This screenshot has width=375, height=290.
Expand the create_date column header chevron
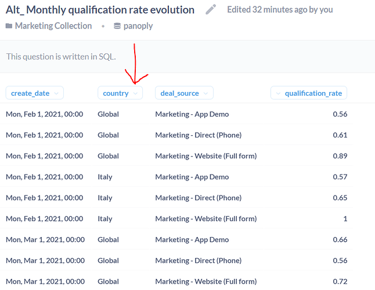(x=56, y=93)
